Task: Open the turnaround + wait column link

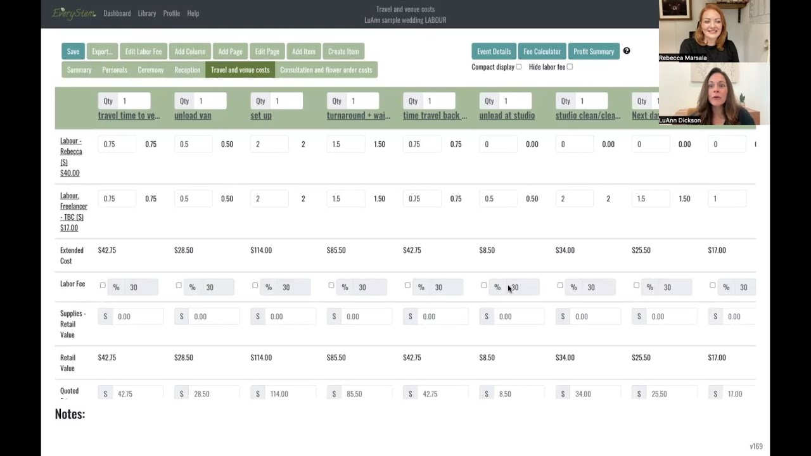Action: click(x=359, y=115)
